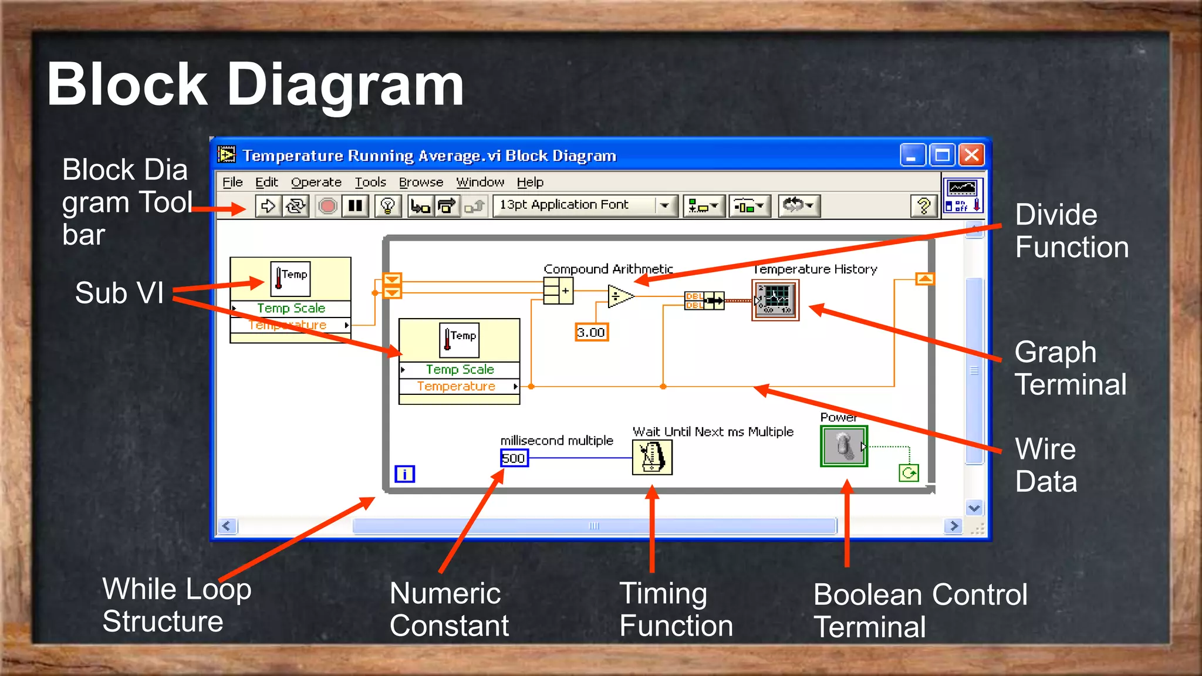Open the Window menu
Screen dimensions: 1202x676
click(x=480, y=182)
